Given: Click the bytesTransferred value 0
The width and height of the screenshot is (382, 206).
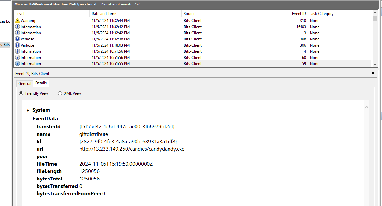Looking at the screenshot, I should 81,186.
